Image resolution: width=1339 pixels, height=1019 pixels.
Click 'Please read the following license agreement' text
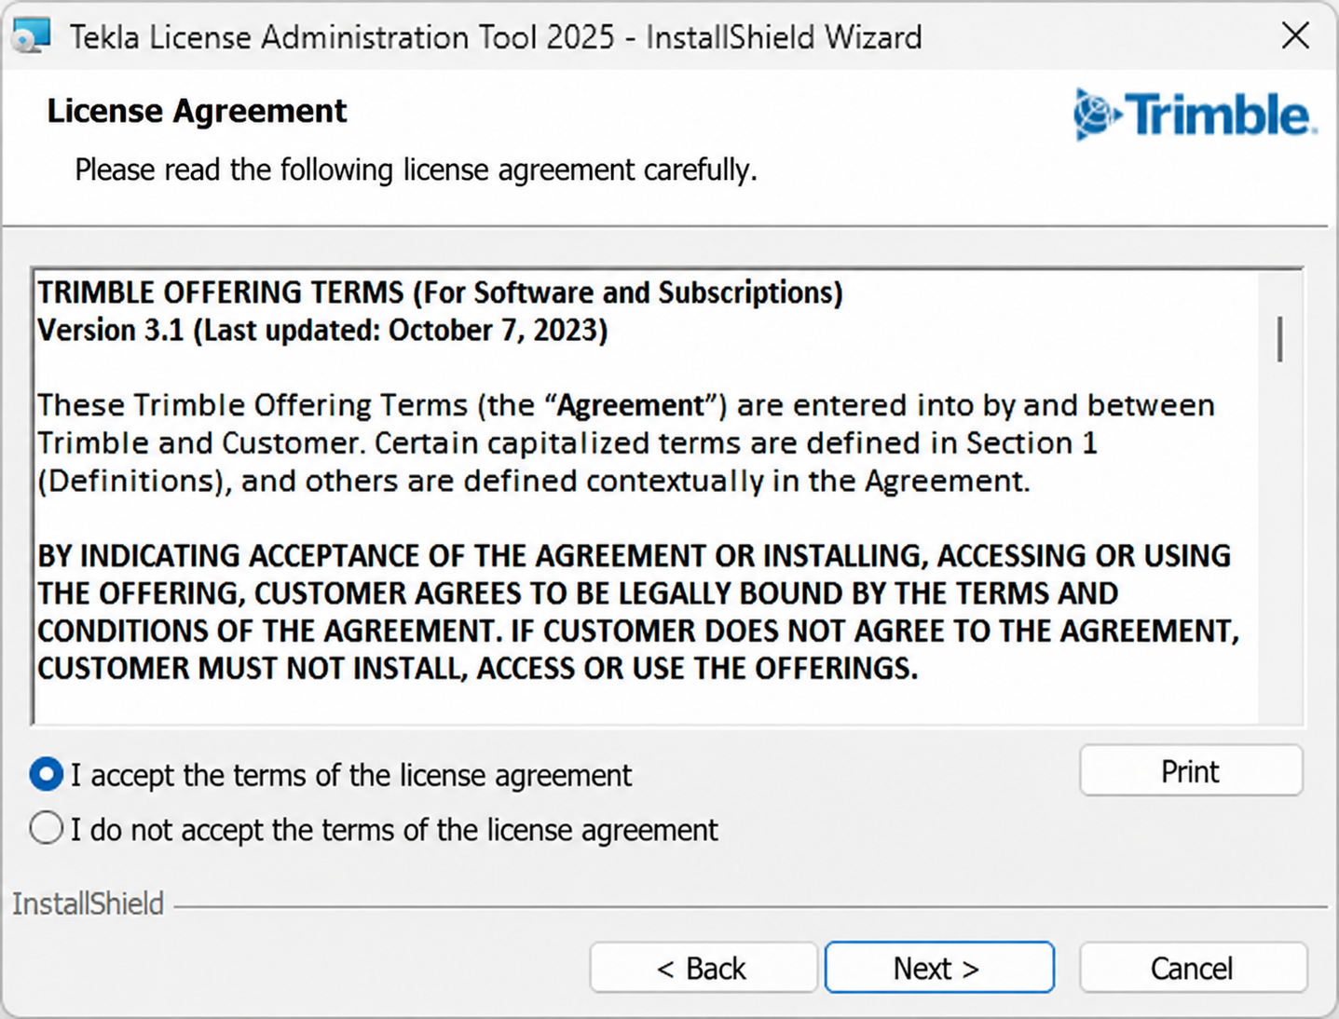point(416,170)
